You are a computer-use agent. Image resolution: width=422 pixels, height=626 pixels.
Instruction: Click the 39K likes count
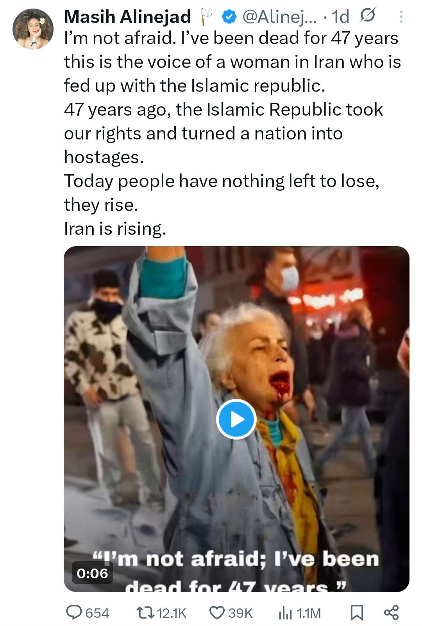pyautogui.click(x=240, y=613)
